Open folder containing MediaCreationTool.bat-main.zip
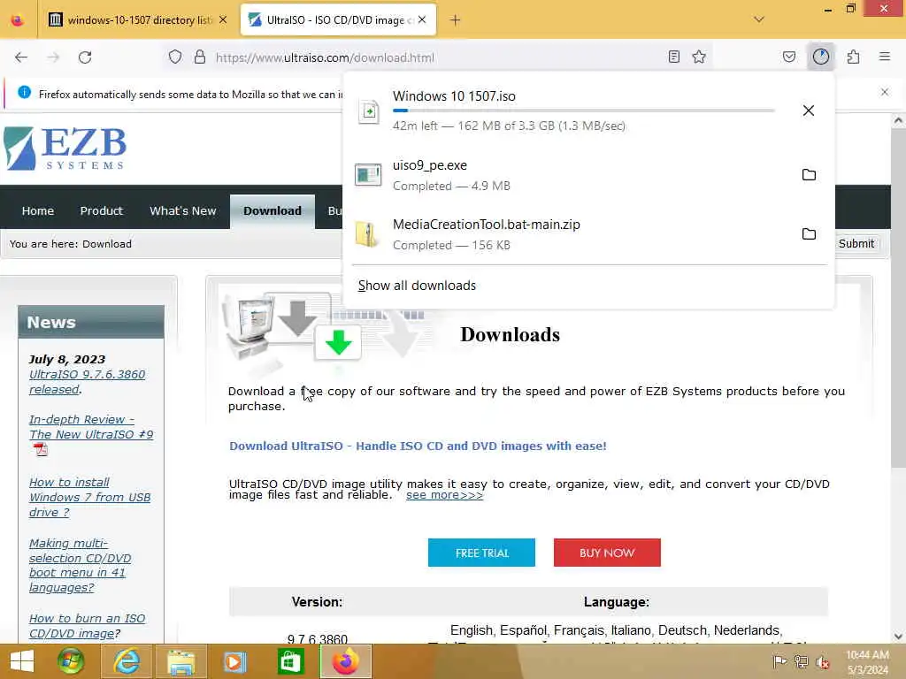This screenshot has height=679, width=906. [x=809, y=233]
